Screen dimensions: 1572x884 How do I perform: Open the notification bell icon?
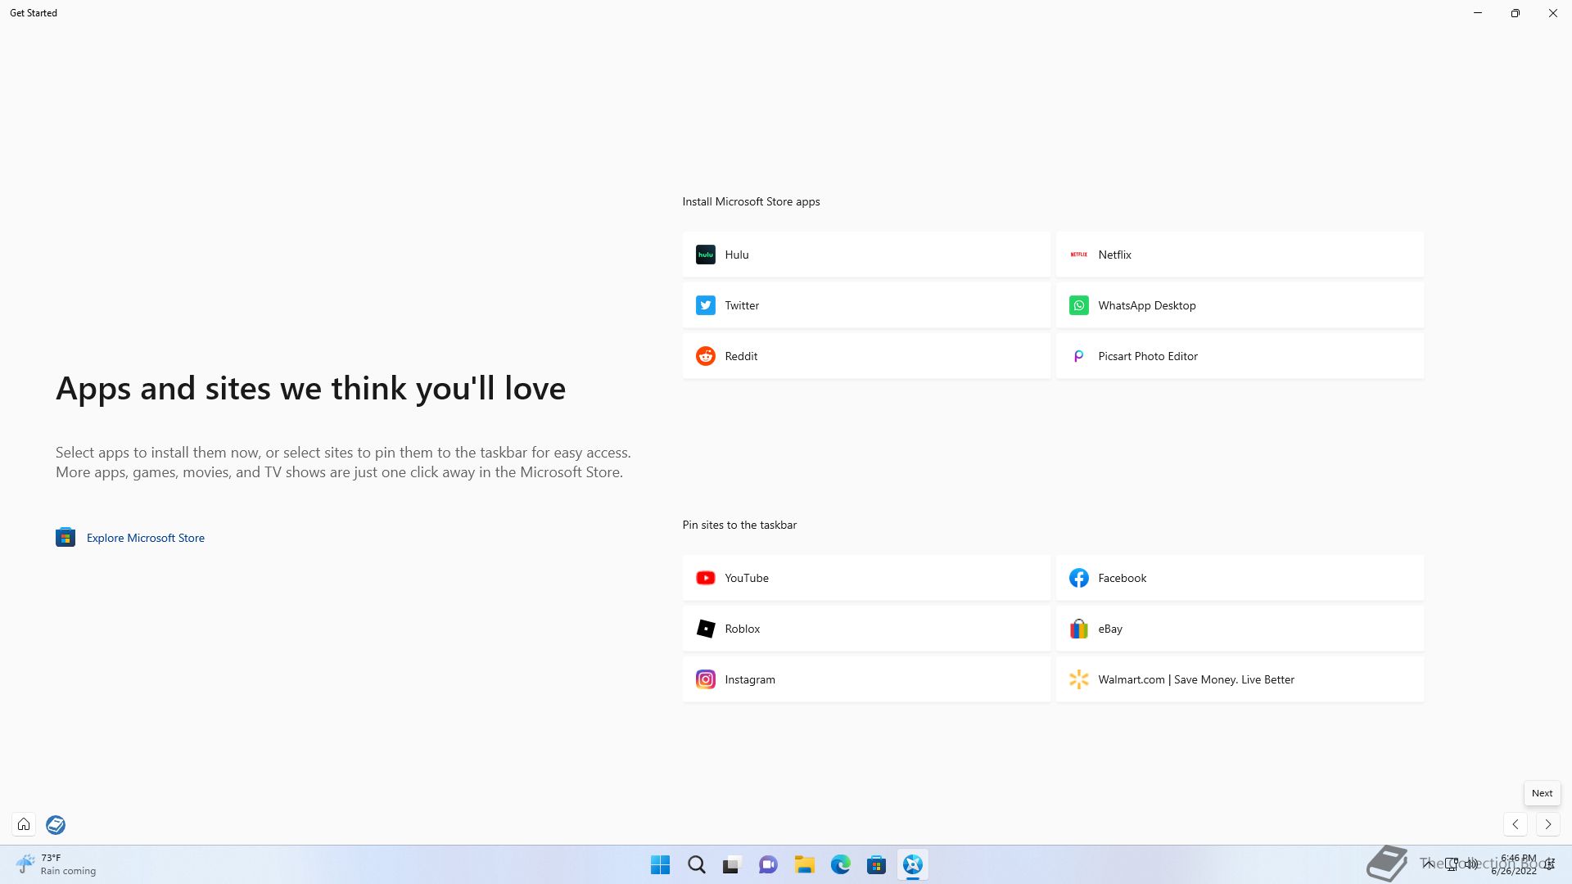(x=1549, y=864)
